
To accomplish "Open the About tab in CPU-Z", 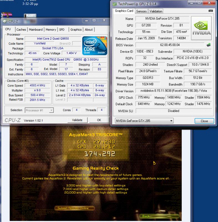I will point(89,30).
